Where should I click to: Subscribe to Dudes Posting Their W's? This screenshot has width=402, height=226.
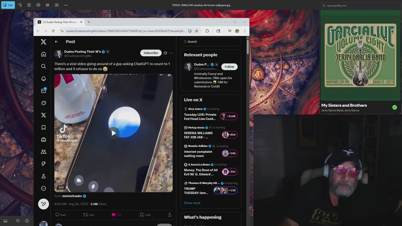click(151, 53)
